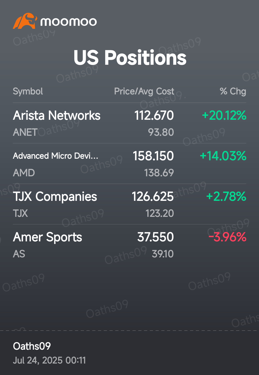Image resolution: width=259 pixels, height=375 pixels.
Task: Click TJX average cost 123.20
Action: [159, 213]
